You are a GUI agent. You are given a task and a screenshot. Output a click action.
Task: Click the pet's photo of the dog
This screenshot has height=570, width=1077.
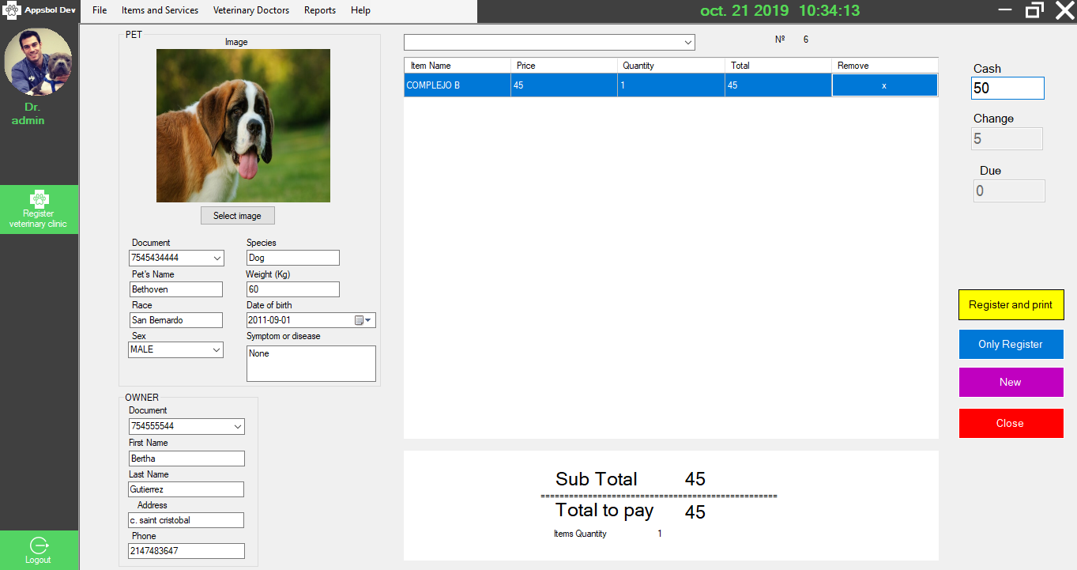(x=243, y=125)
